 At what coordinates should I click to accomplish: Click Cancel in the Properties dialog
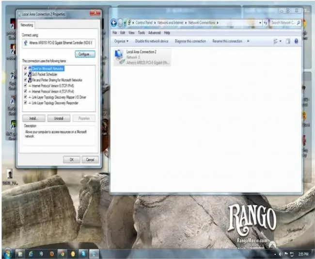pos(90,160)
